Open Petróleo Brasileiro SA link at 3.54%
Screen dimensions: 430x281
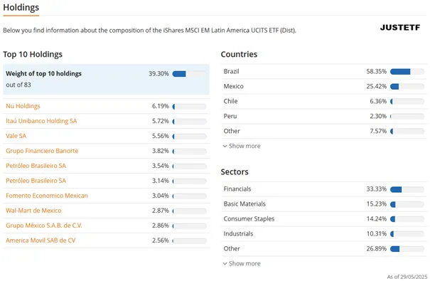(36, 166)
